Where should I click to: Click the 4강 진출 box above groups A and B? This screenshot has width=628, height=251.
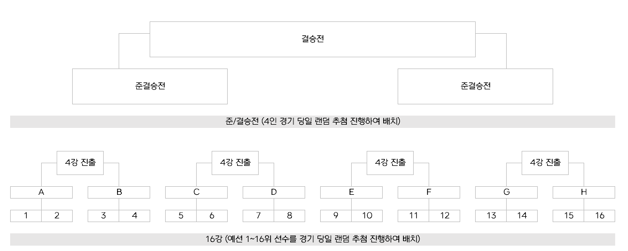point(80,163)
